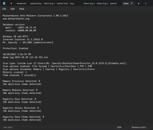
Task: Click the mbam-log-2023-10-20 (15-26-39).txt filename line
Action: [x=25, y=57]
